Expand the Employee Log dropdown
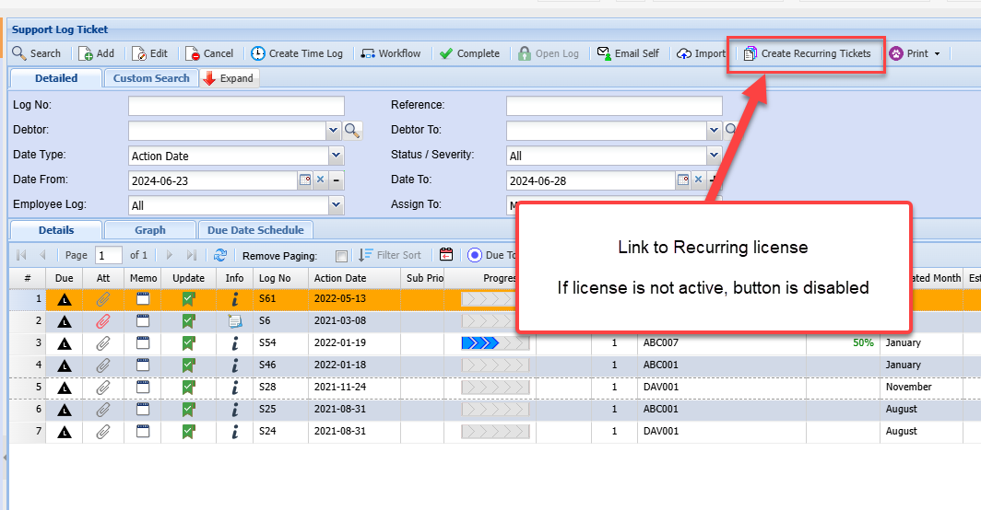The image size is (981, 510). [x=336, y=205]
